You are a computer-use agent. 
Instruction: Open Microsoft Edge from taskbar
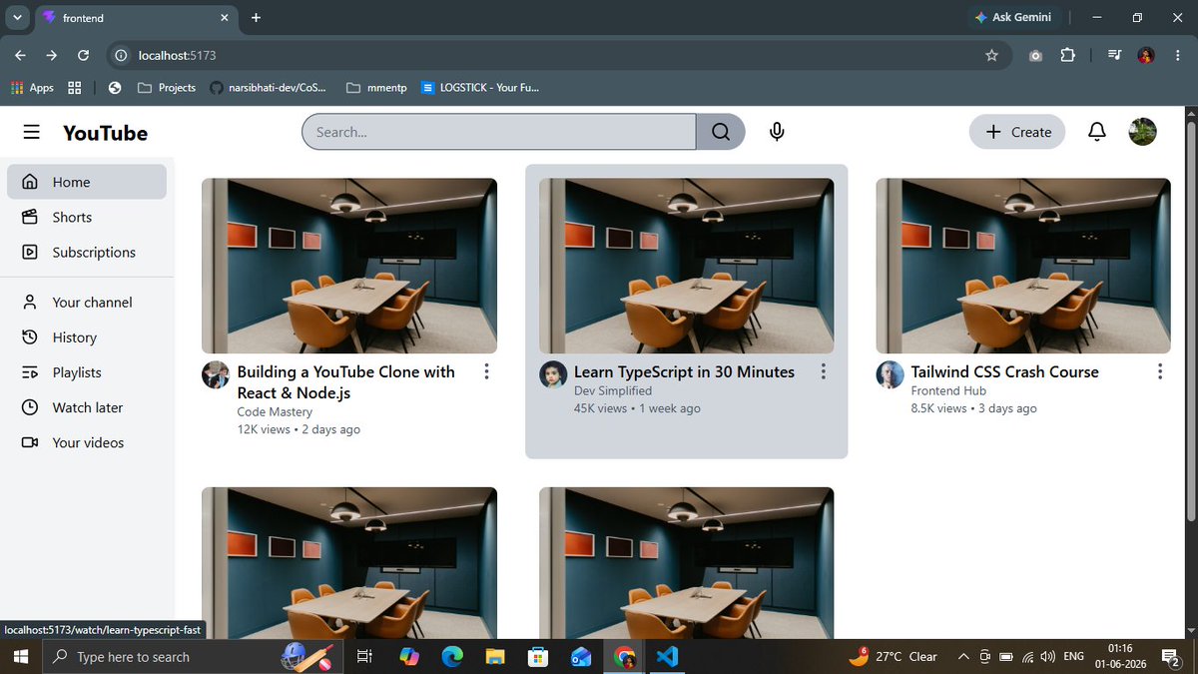[x=452, y=656]
